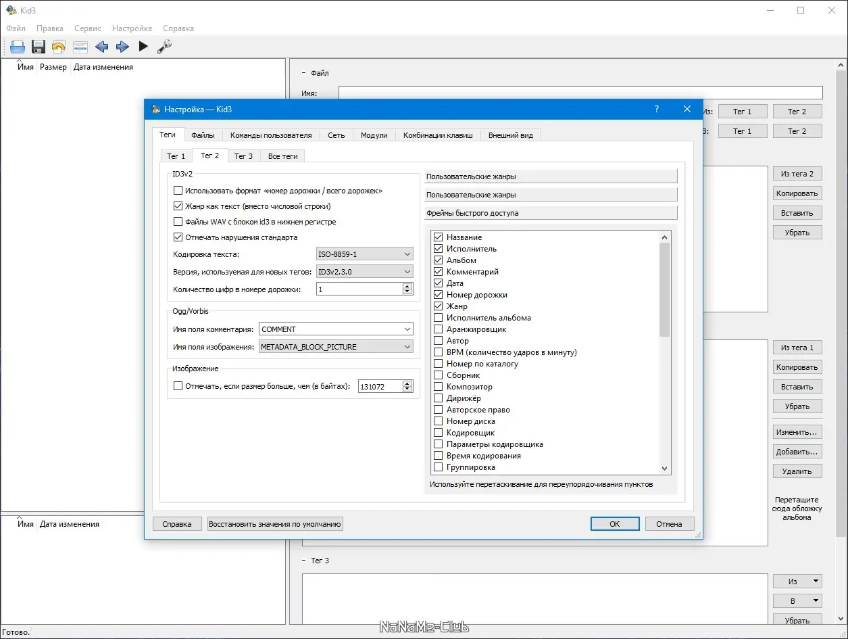Uncheck Исполнитель in quick access frames

click(x=439, y=249)
